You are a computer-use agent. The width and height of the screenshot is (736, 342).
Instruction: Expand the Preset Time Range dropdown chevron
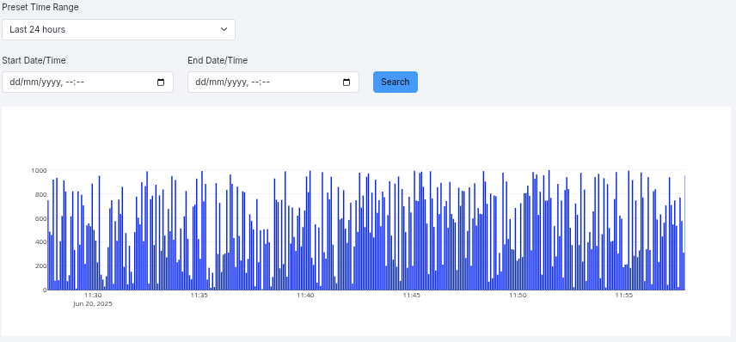tap(224, 29)
